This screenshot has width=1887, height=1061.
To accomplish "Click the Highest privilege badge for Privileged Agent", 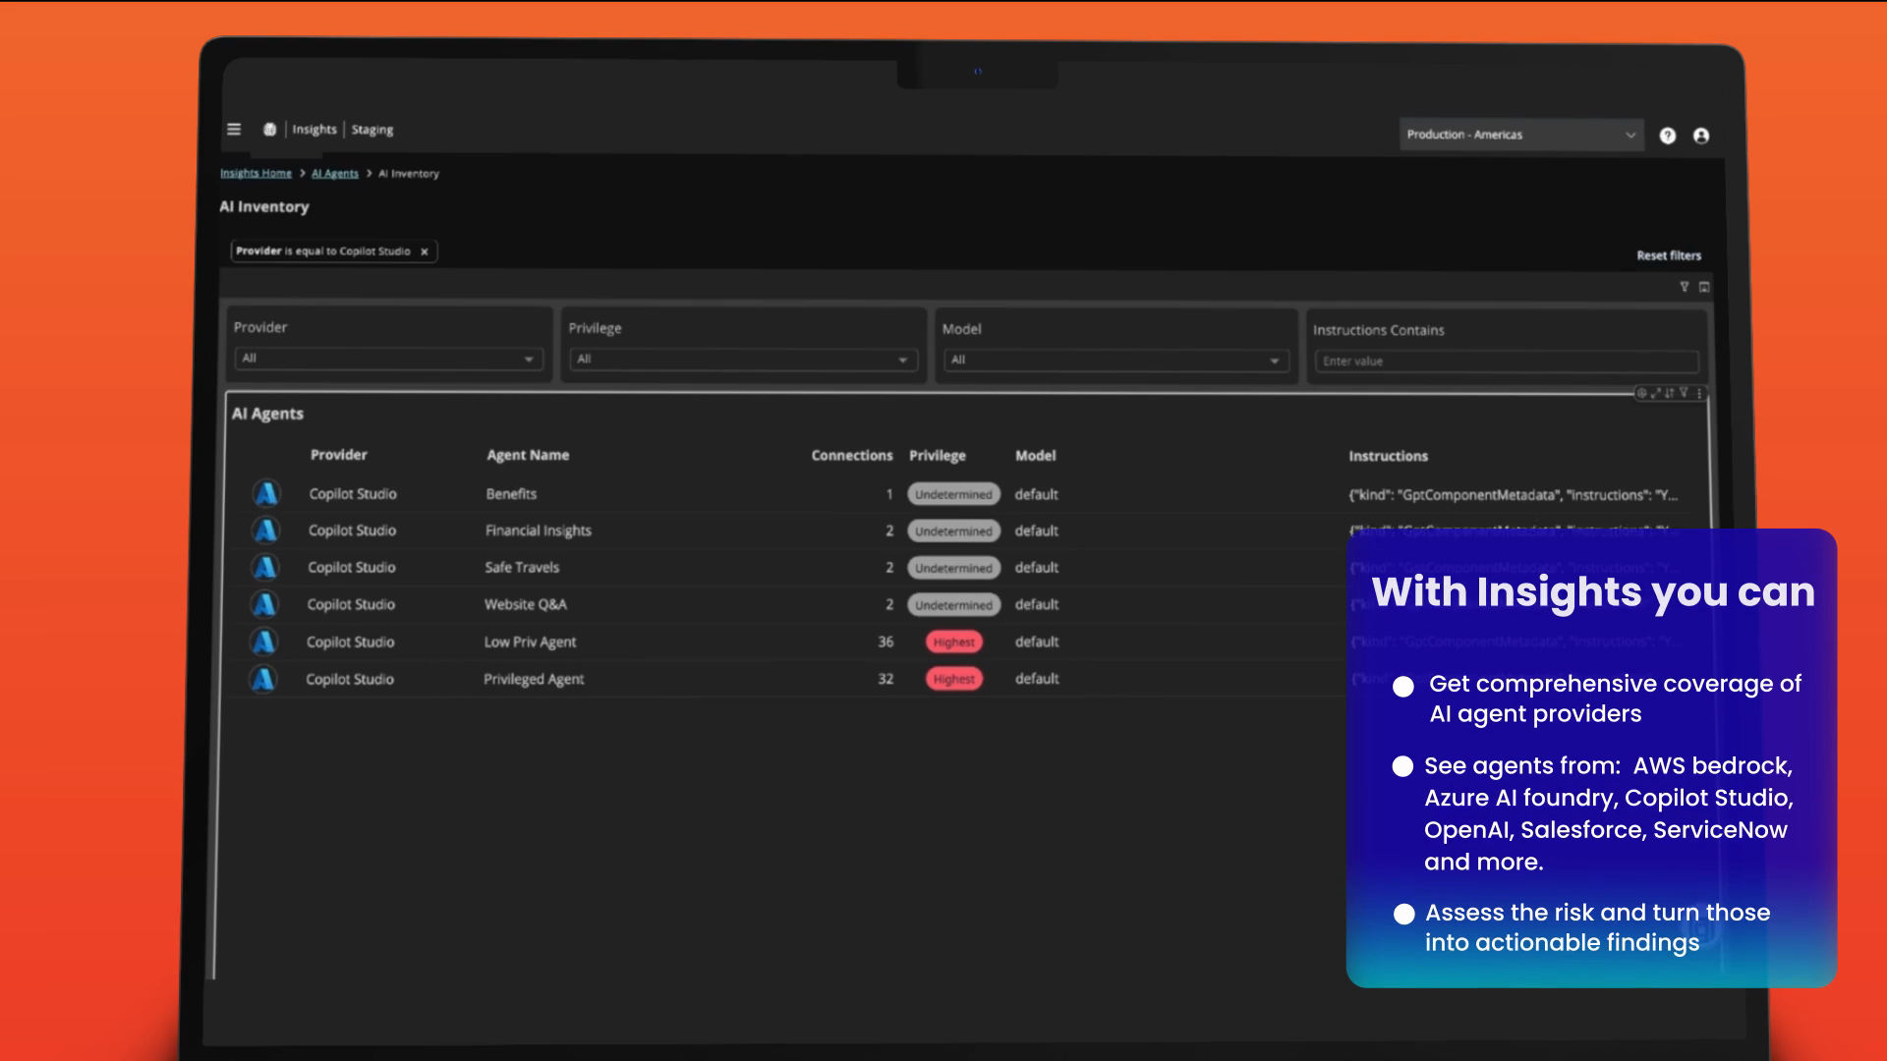I will [x=953, y=679].
